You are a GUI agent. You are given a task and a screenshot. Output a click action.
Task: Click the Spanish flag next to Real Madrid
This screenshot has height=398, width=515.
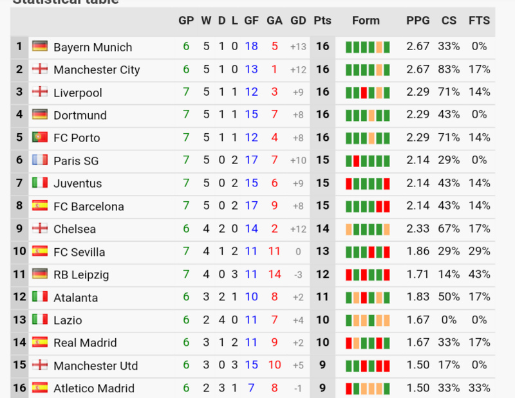coord(40,342)
